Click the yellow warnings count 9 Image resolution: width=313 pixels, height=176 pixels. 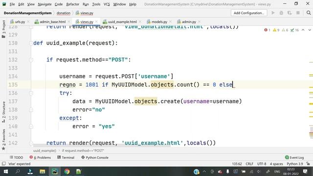276,30
